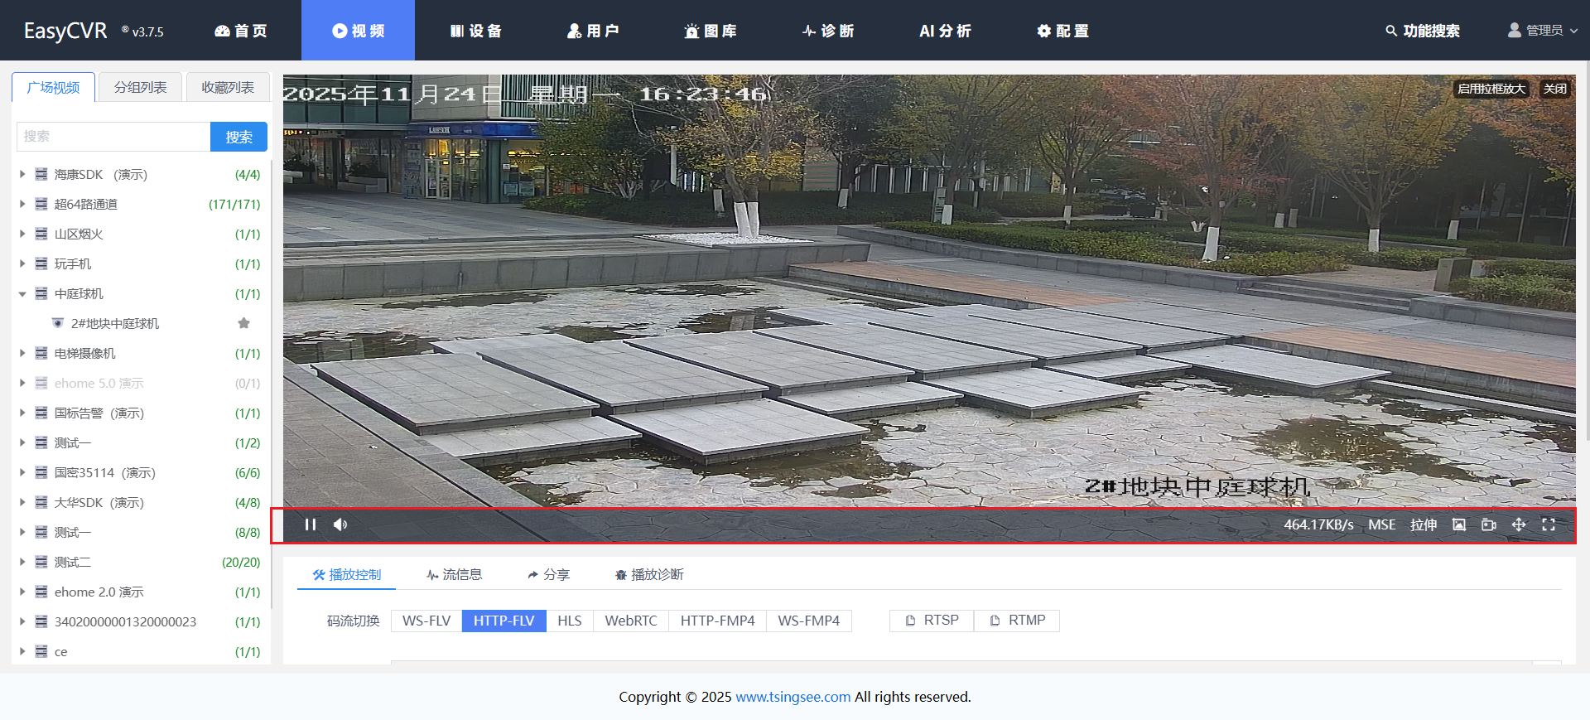The width and height of the screenshot is (1590, 720).
Task: Expand the 海康SDK (演示) device group
Action: tap(22, 175)
